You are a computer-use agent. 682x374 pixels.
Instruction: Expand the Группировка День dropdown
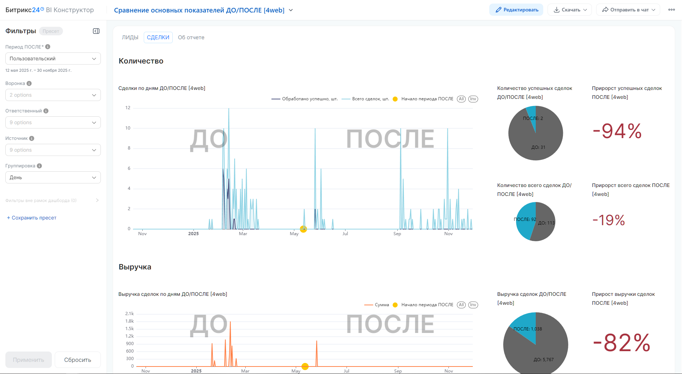click(x=53, y=177)
